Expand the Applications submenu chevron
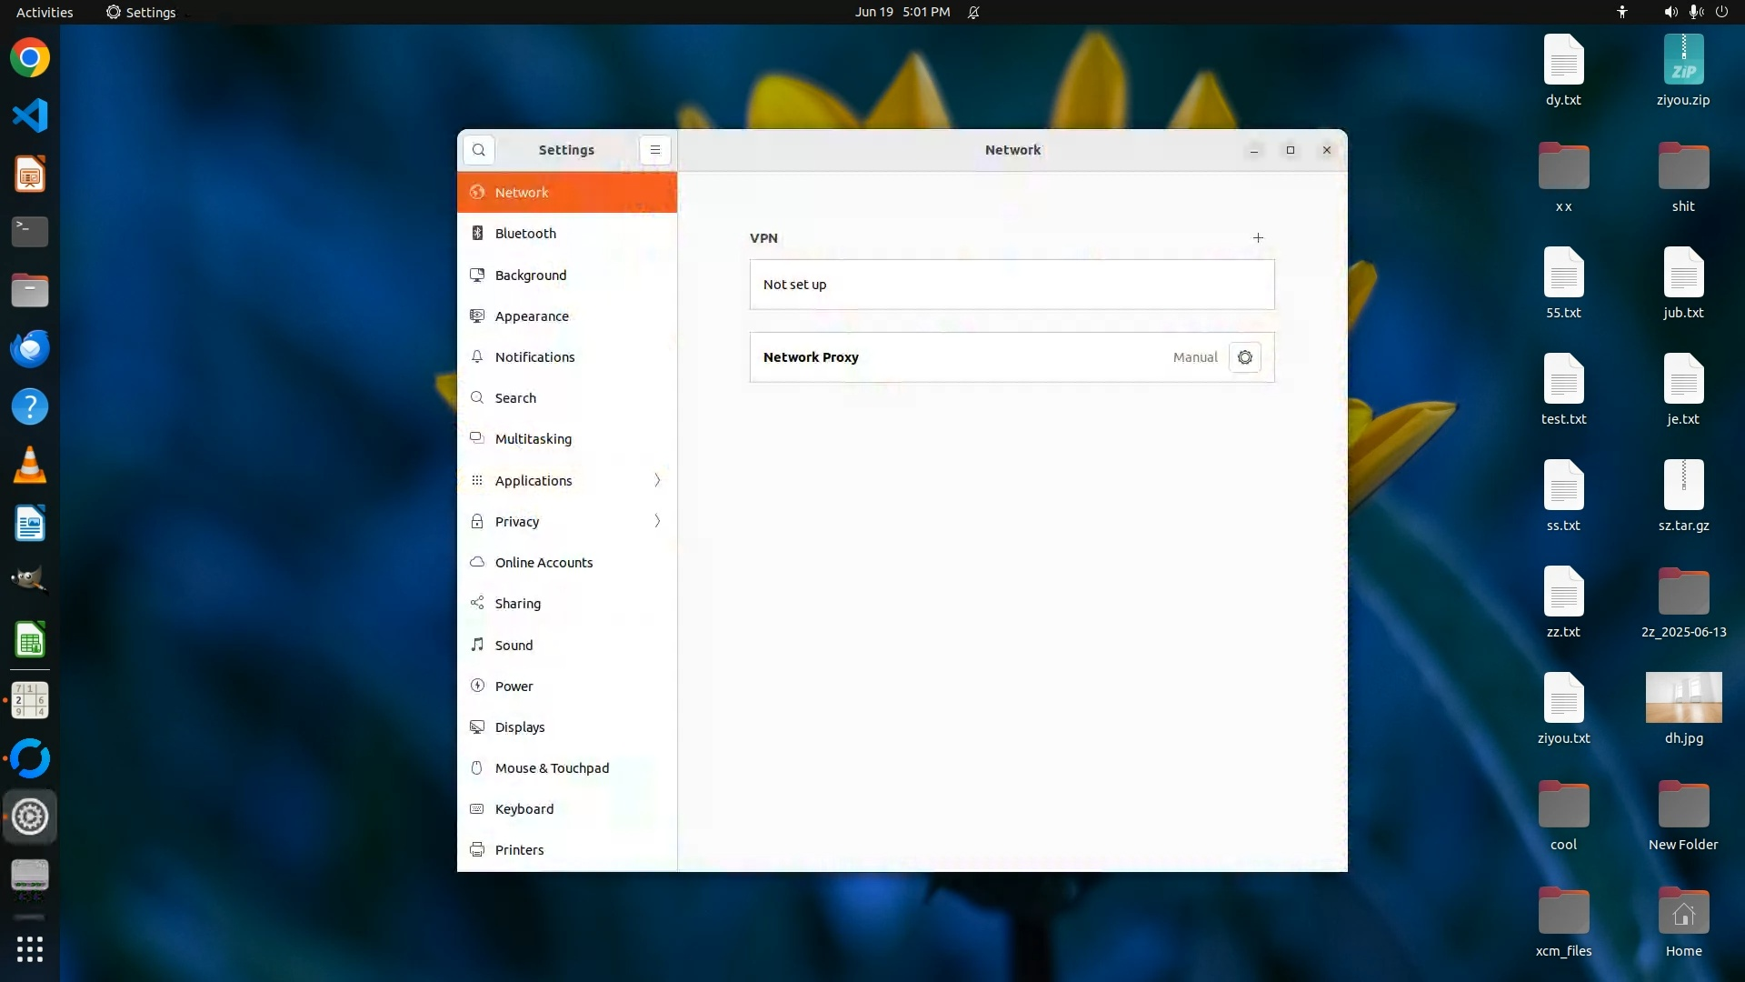The width and height of the screenshot is (1745, 982). [657, 480]
